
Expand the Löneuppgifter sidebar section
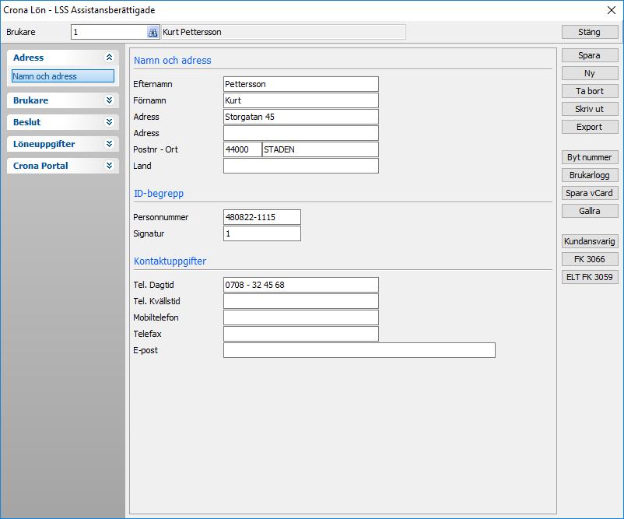point(109,144)
